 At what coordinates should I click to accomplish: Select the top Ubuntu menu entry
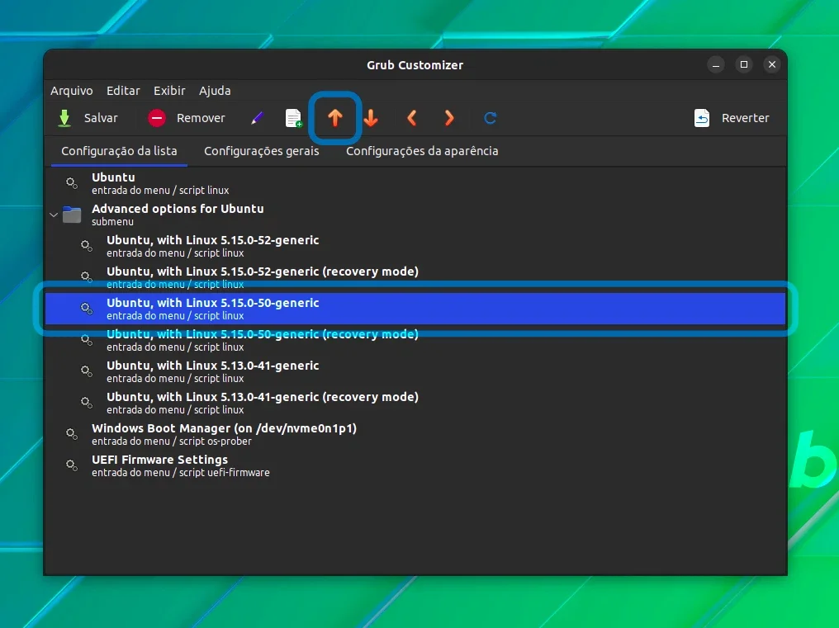pos(415,183)
